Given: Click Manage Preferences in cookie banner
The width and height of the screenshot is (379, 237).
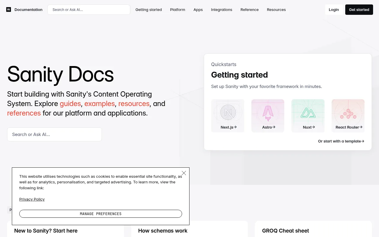Looking at the screenshot, I should coord(101,214).
